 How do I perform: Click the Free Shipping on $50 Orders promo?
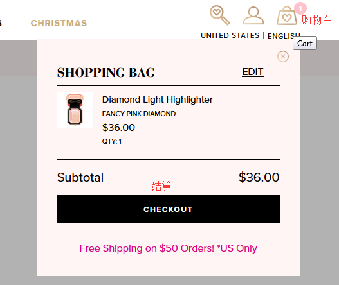pyautogui.click(x=168, y=248)
